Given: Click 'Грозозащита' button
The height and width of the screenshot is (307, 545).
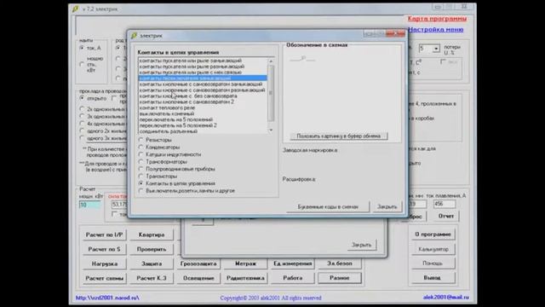Looking at the screenshot, I should coord(198,264).
